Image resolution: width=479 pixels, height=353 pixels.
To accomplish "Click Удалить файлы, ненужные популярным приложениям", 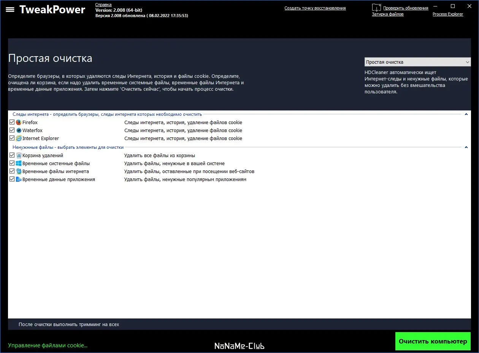I will pos(185,179).
